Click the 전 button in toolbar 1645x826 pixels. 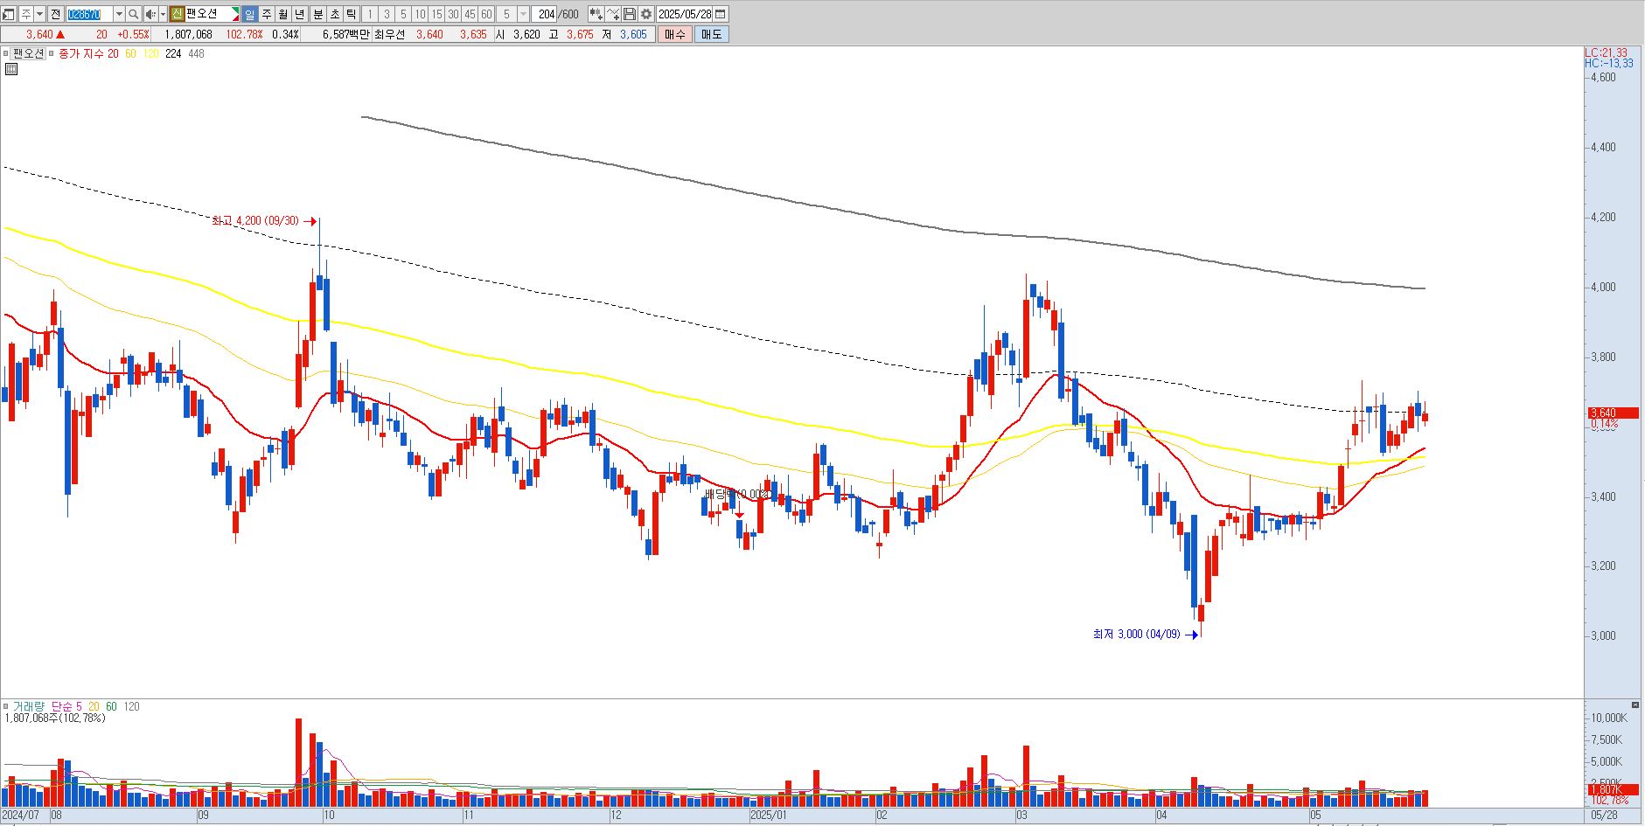click(55, 14)
